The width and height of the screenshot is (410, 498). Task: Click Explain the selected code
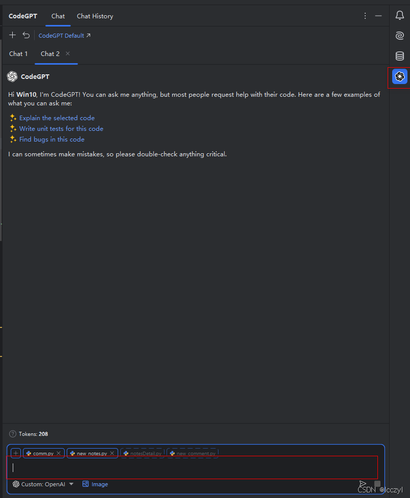[57, 118]
